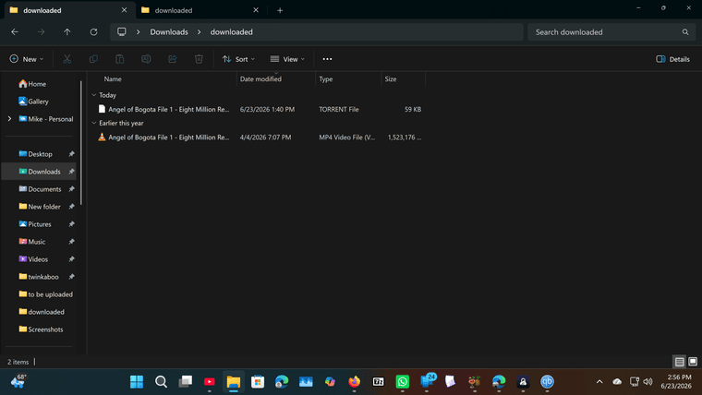The width and height of the screenshot is (702, 395).
Task: Open Task View on taskbar
Action: [x=186, y=381]
